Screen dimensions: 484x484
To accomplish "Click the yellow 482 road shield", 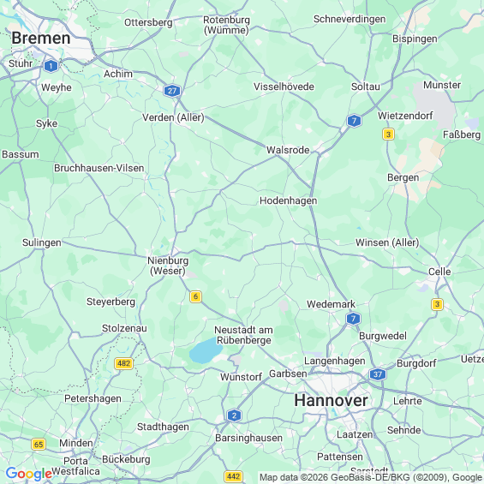I will (x=123, y=363).
